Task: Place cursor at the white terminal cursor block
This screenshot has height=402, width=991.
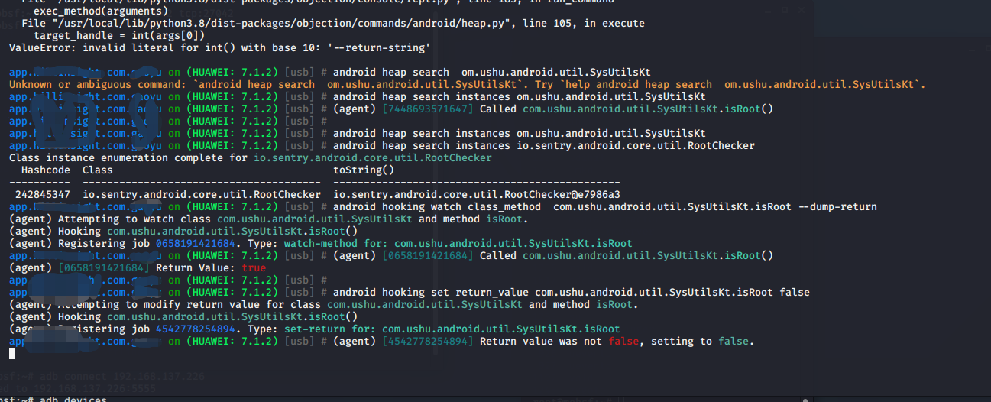Action: click(11, 353)
